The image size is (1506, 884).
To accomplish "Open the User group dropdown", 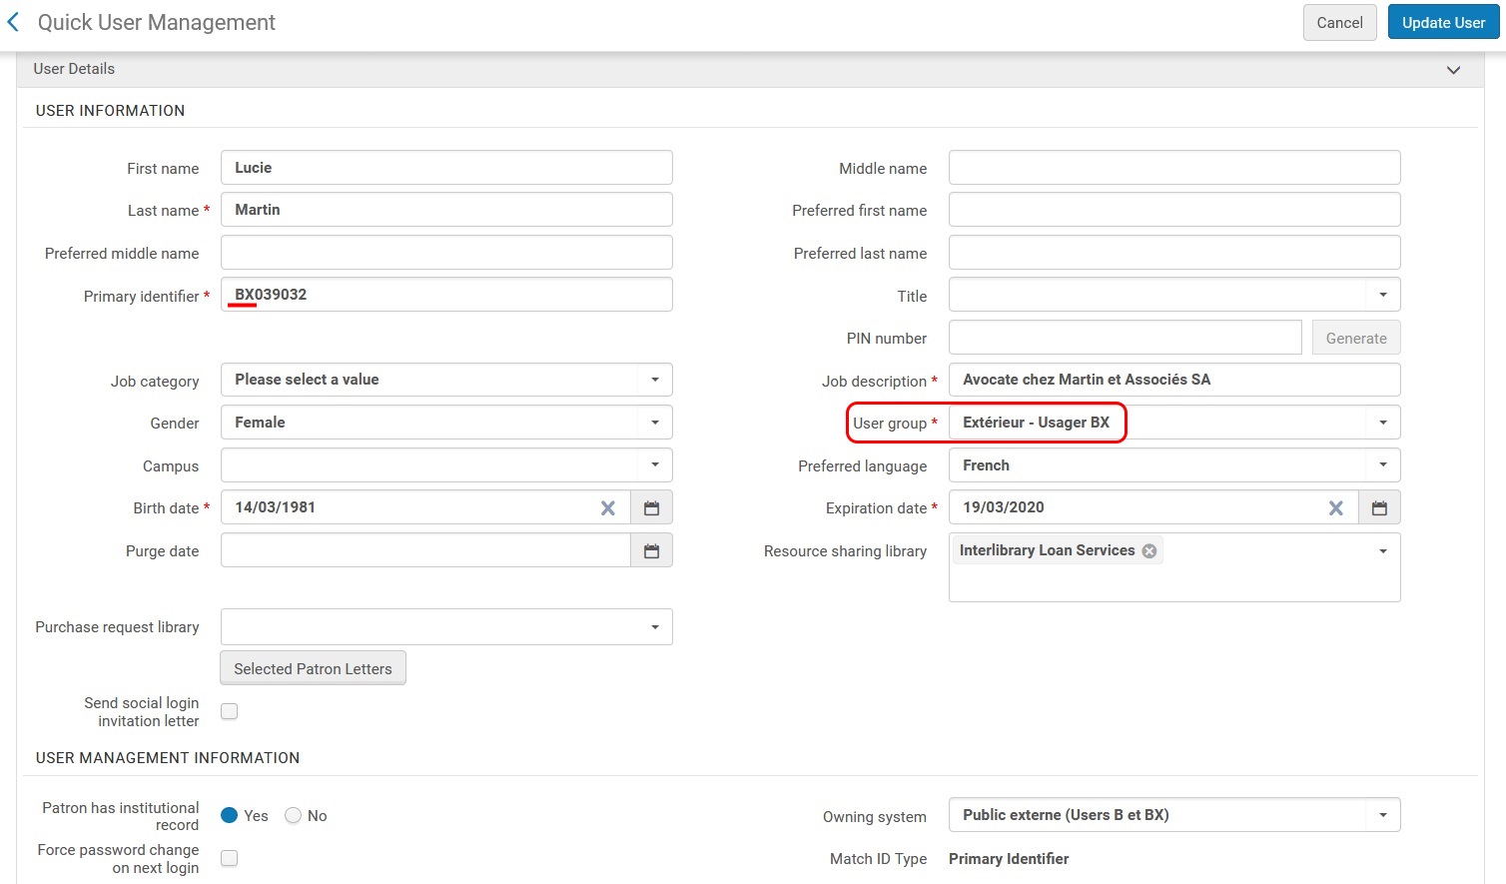I will [x=1174, y=423].
